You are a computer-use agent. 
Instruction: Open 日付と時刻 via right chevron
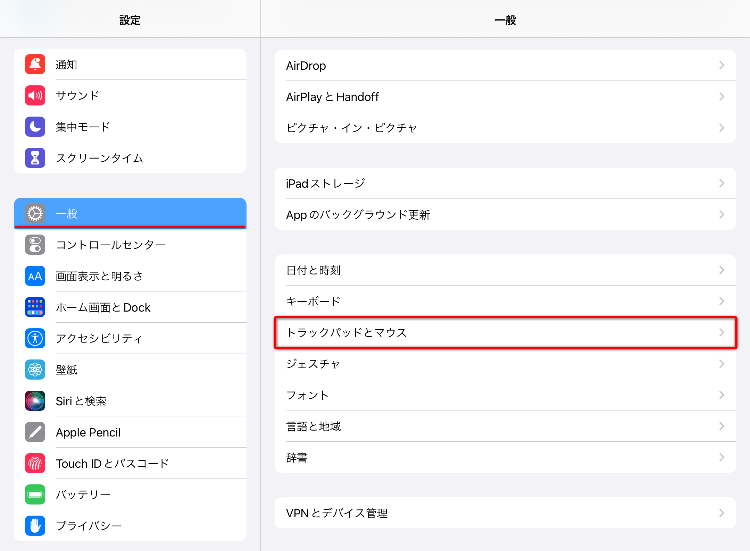[x=722, y=270]
